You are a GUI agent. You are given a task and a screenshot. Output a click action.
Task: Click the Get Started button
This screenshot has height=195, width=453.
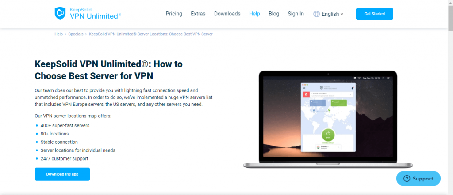coord(374,14)
